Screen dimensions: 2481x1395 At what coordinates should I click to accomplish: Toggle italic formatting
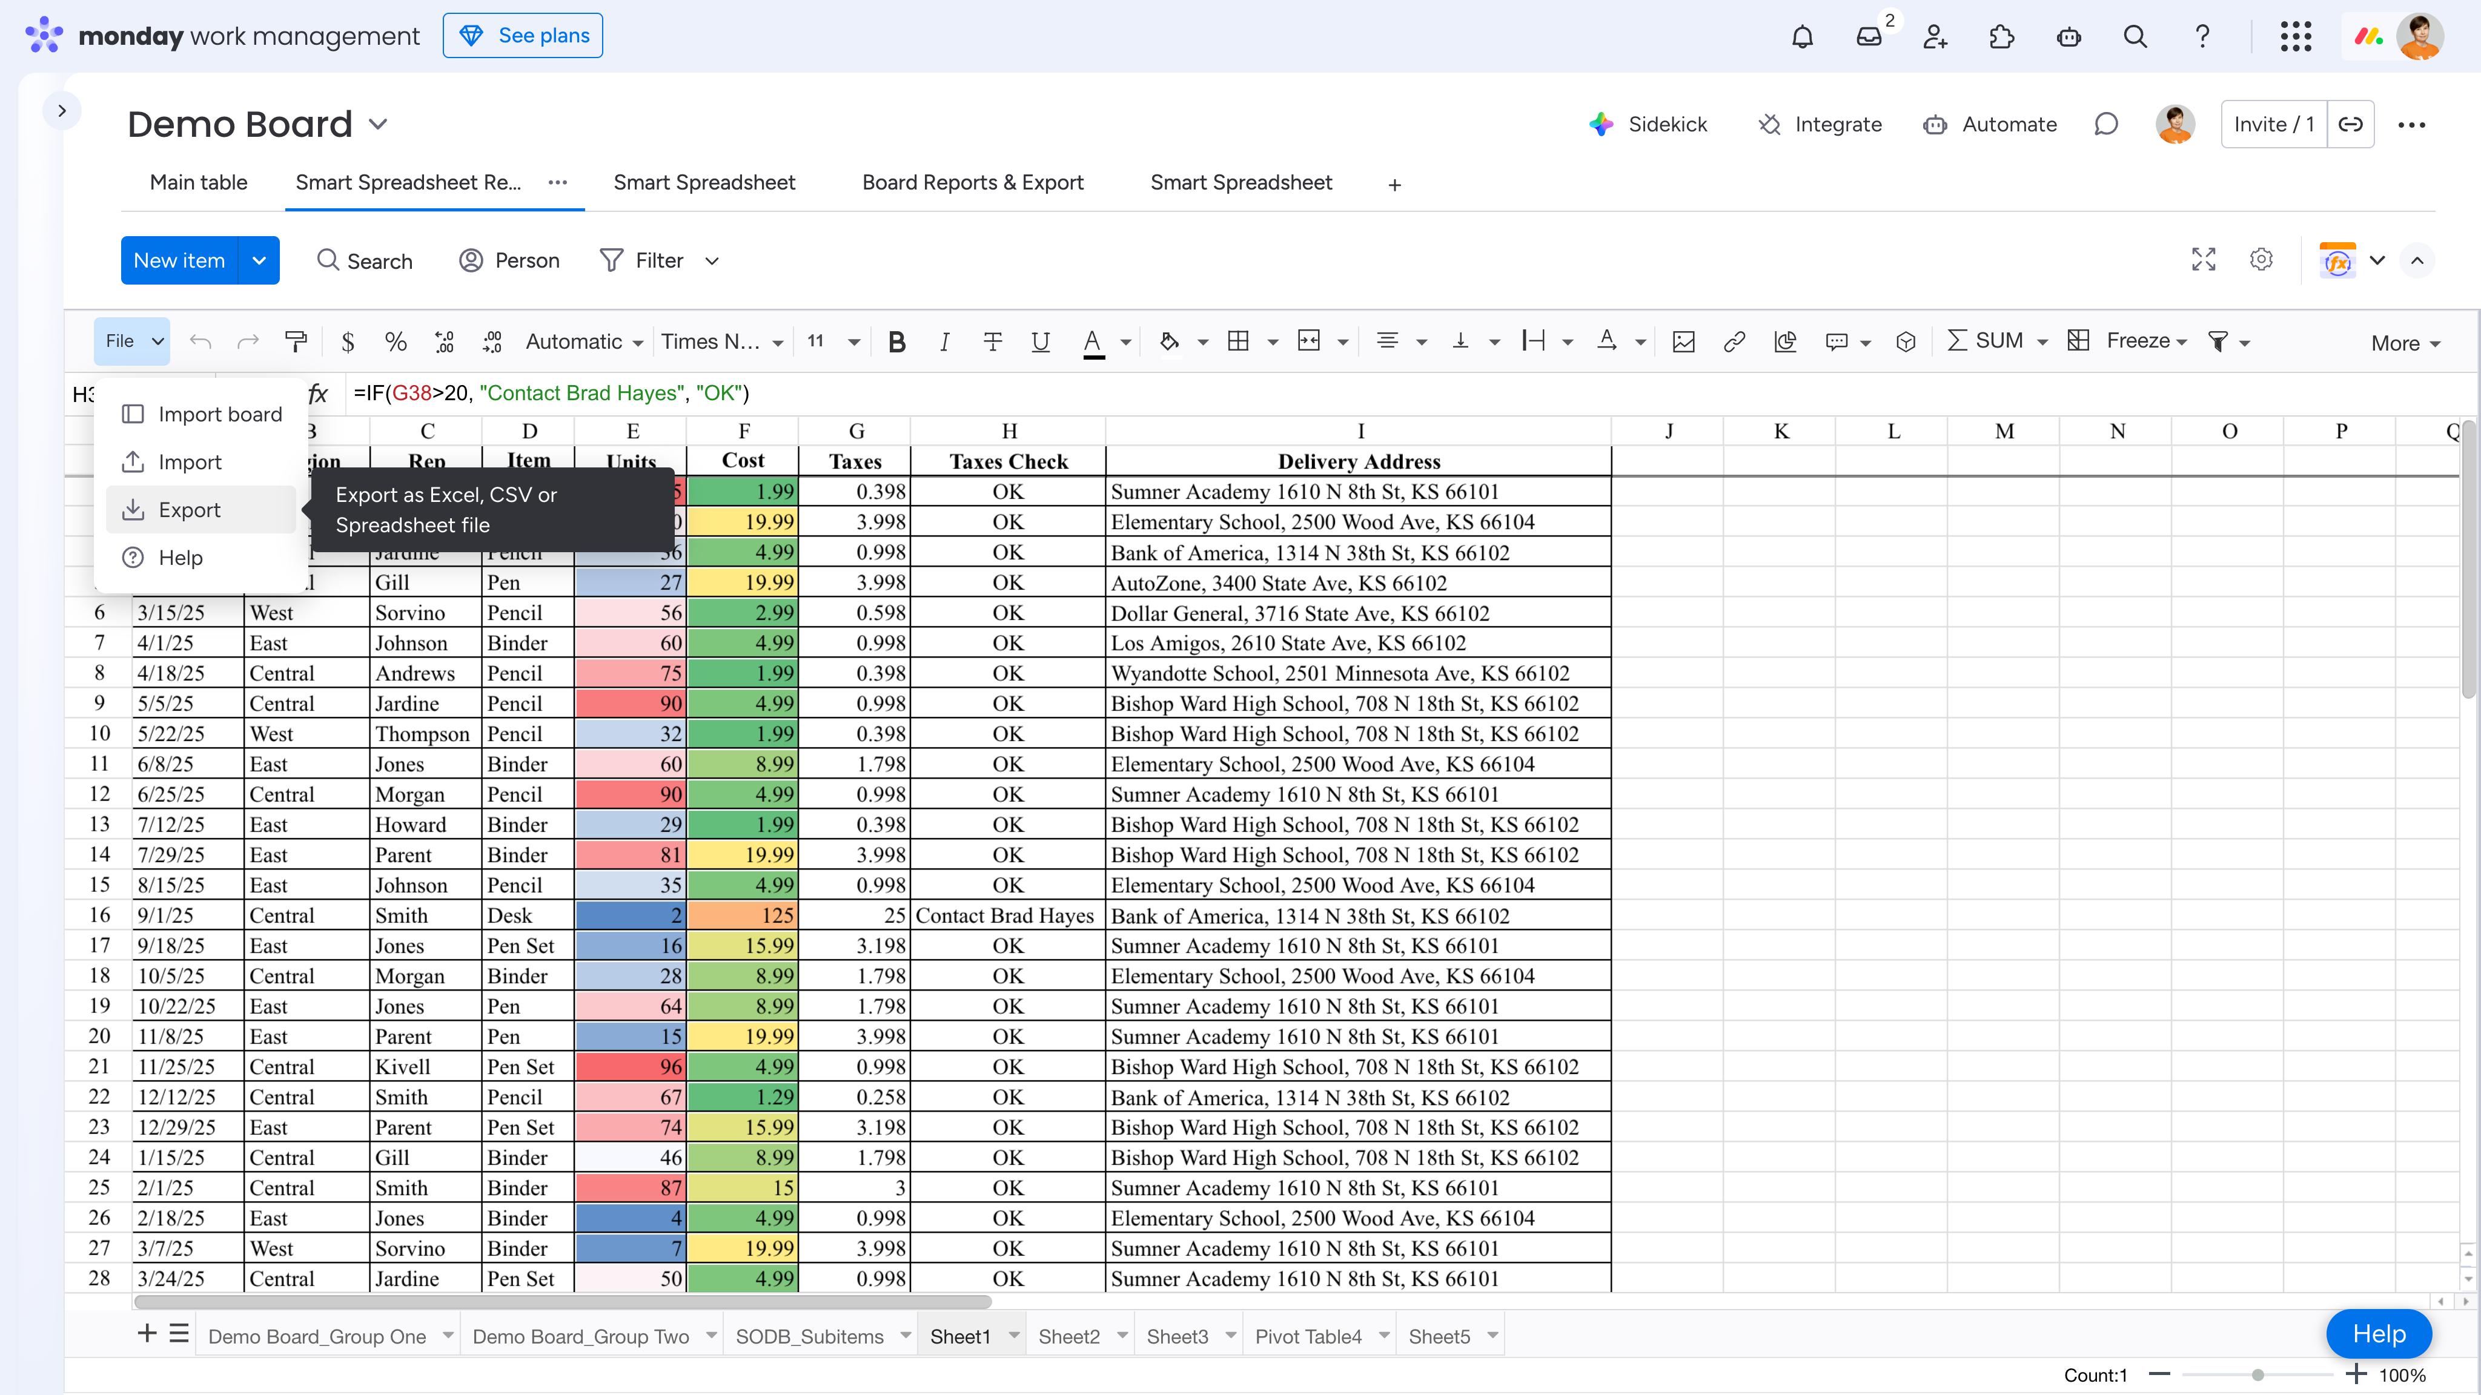tap(944, 341)
